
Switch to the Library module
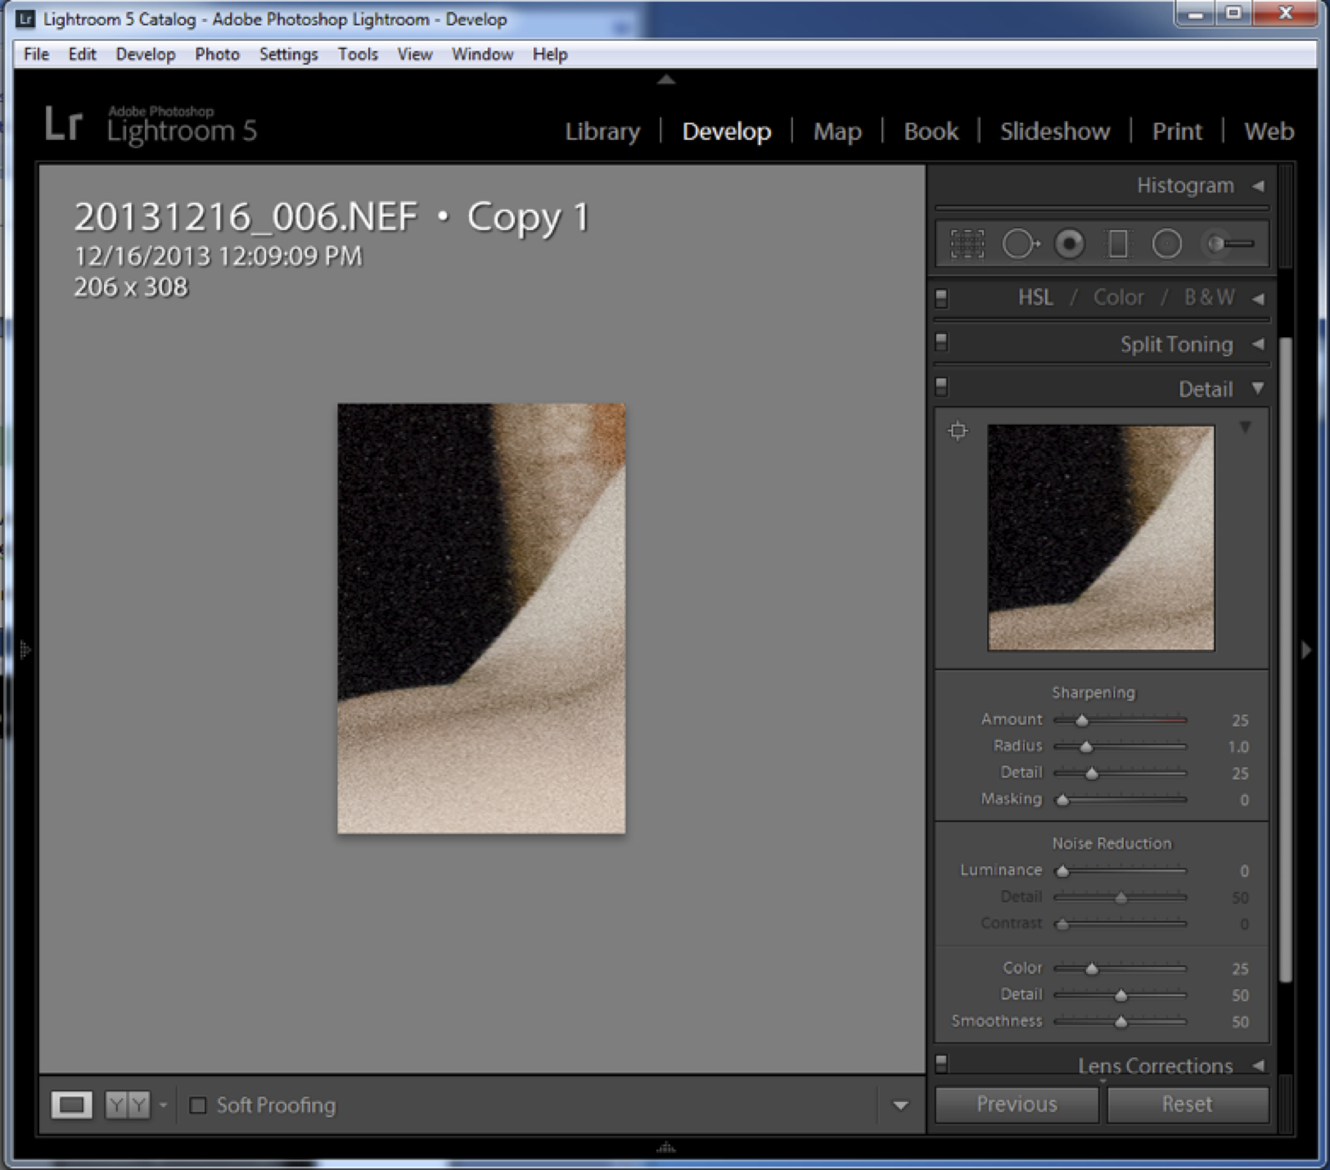pos(602,131)
